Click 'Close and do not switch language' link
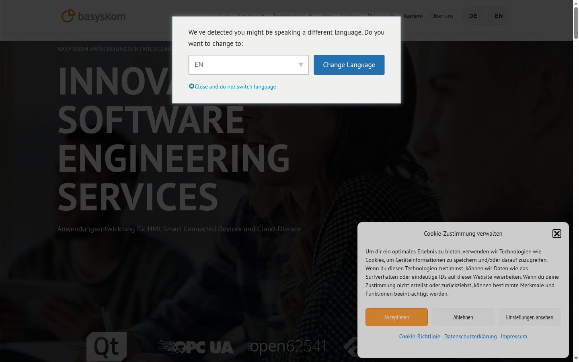 coord(235,86)
